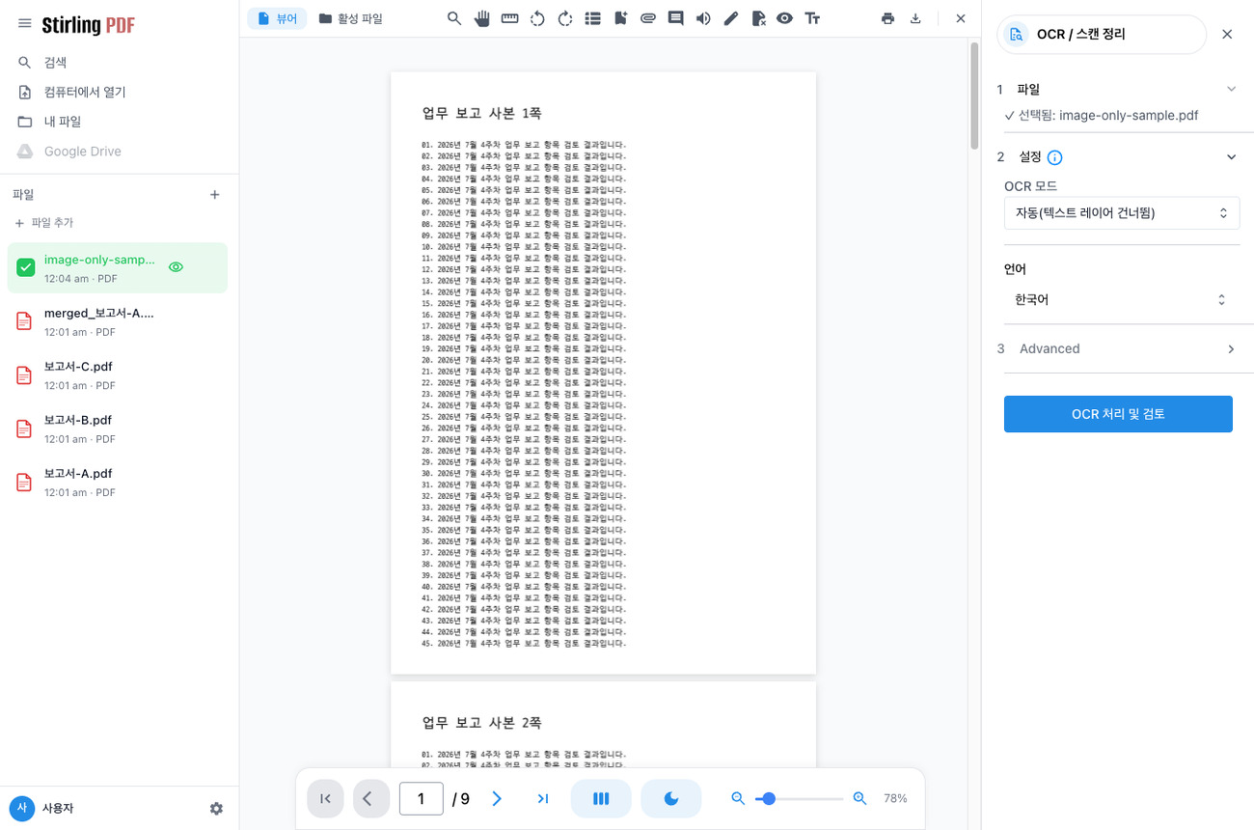Click the zoom in magnifier icon

(860, 798)
